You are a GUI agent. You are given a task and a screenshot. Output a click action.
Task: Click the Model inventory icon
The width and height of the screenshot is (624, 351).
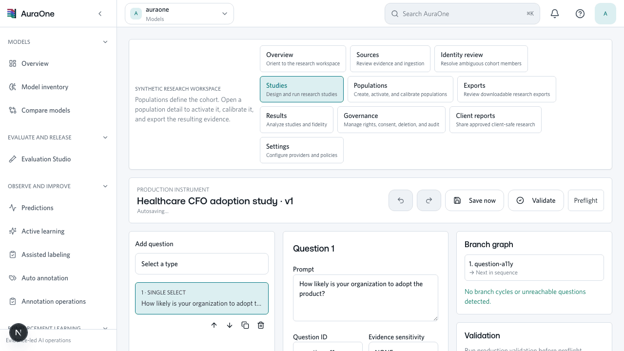(x=13, y=87)
